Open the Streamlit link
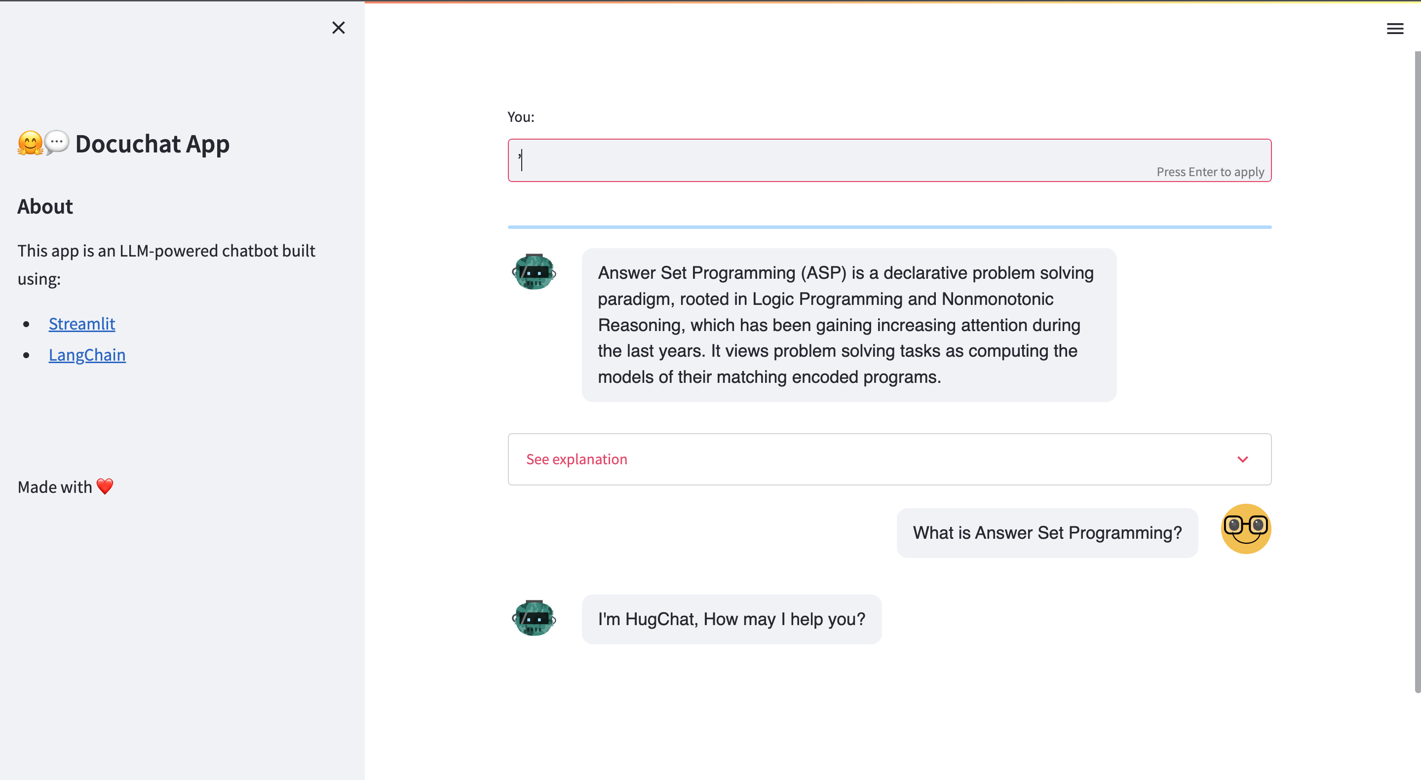The width and height of the screenshot is (1421, 780). [81, 324]
